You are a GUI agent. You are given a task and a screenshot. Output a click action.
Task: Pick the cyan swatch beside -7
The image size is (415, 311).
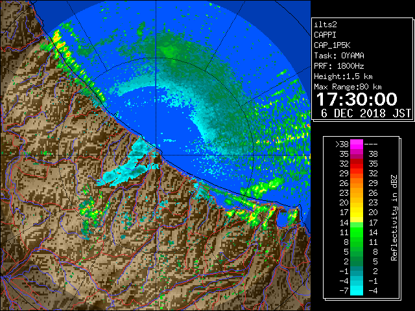coord(357,291)
